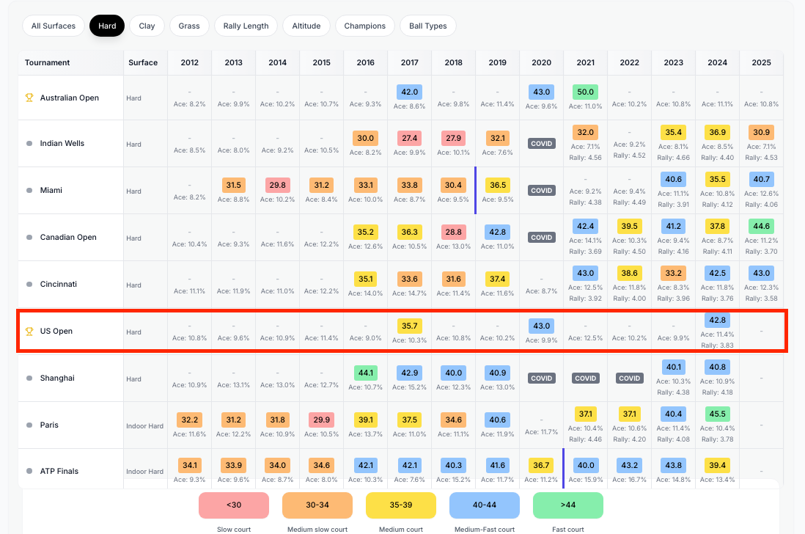The width and height of the screenshot is (805, 534).
Task: Click Shanghai 2022 COVID badge
Action: click(630, 378)
